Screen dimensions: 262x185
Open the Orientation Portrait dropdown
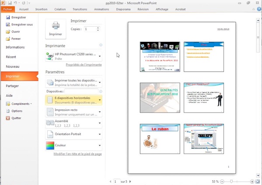tap(73, 134)
